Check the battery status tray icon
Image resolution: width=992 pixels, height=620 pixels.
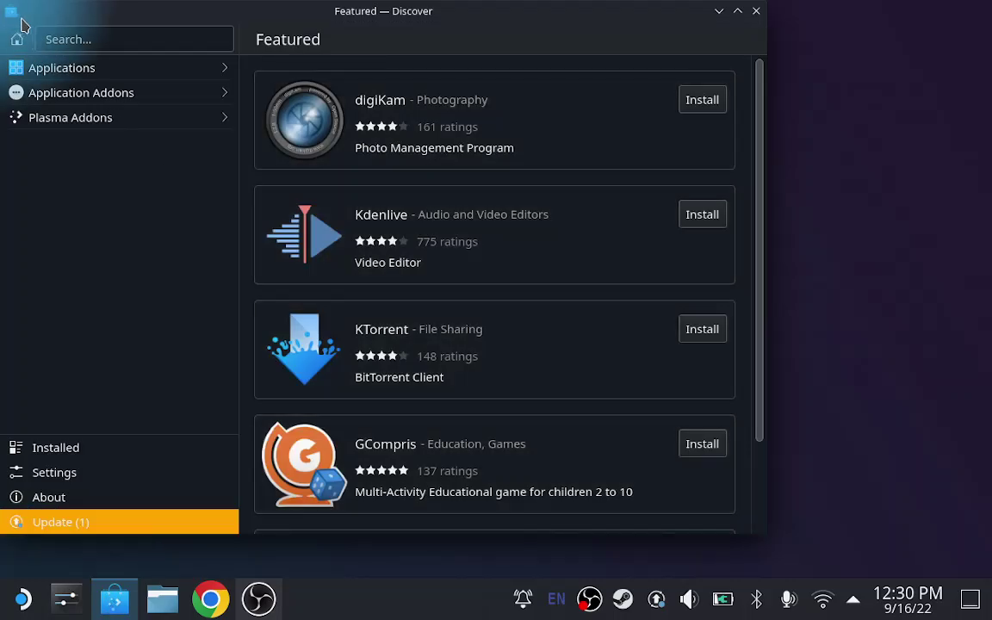coord(722,598)
